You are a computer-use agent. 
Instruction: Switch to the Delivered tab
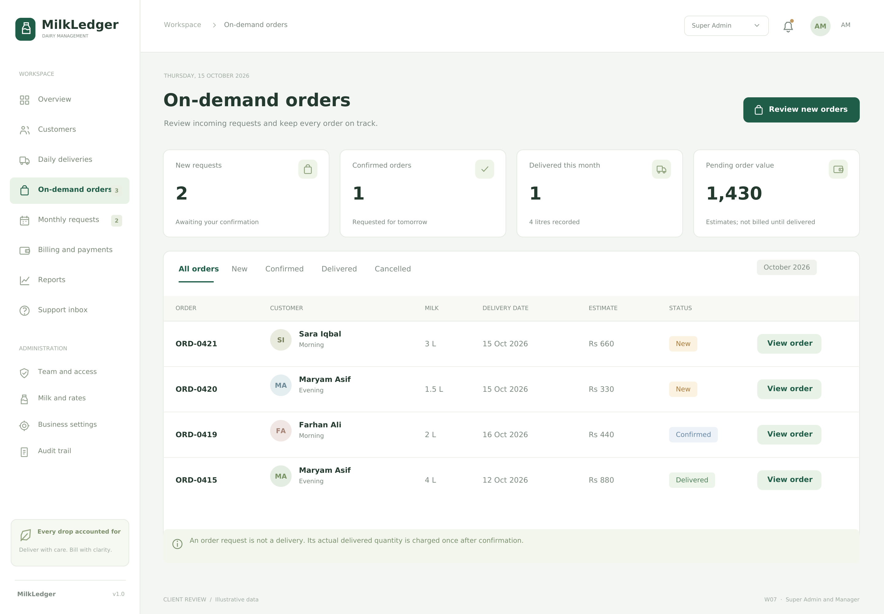(339, 269)
